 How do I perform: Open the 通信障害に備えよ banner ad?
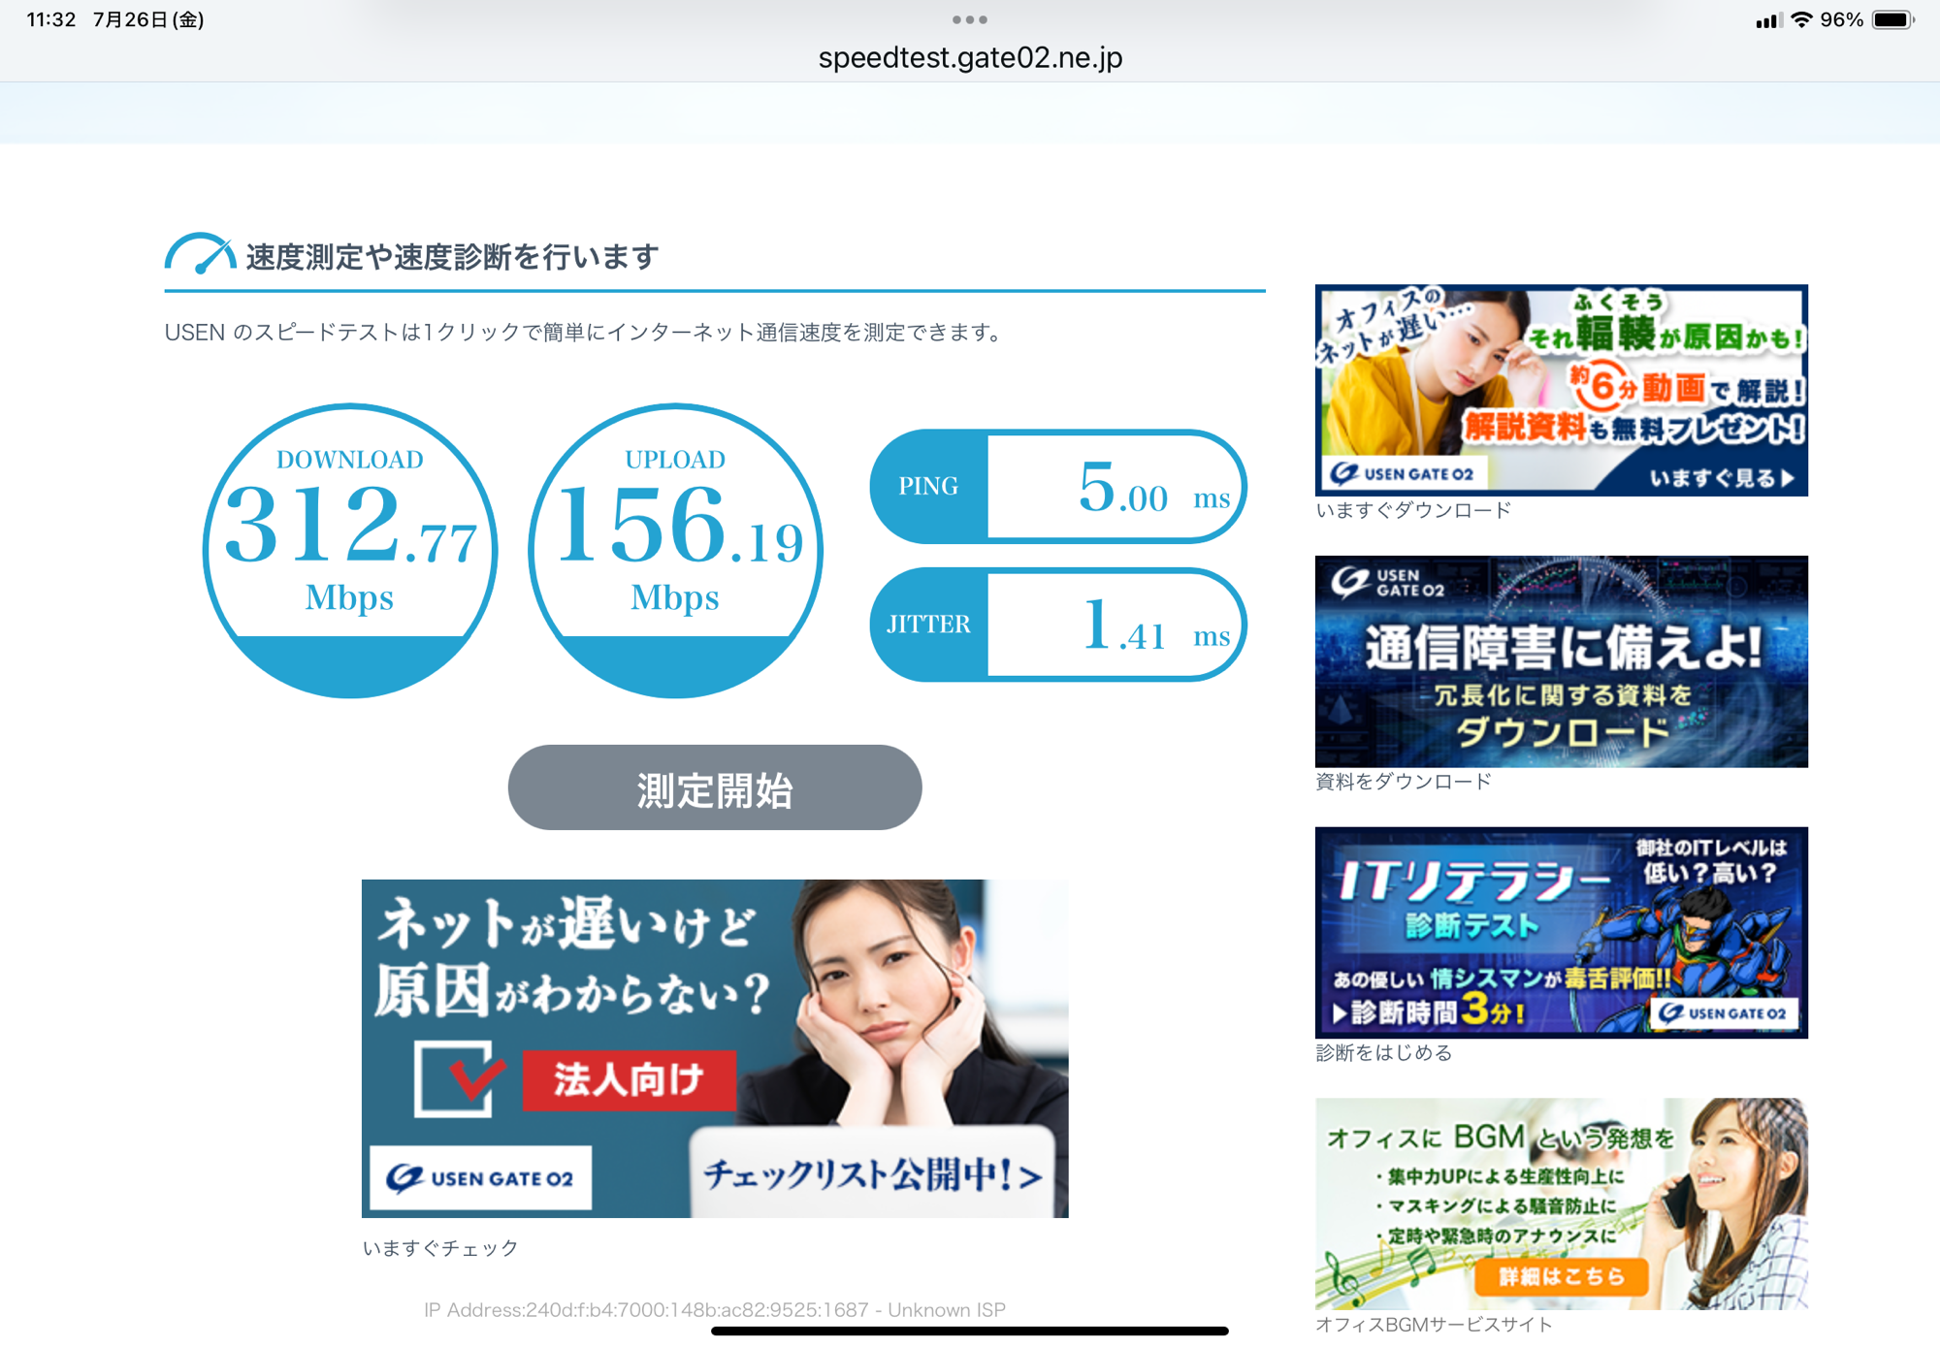point(1561,661)
